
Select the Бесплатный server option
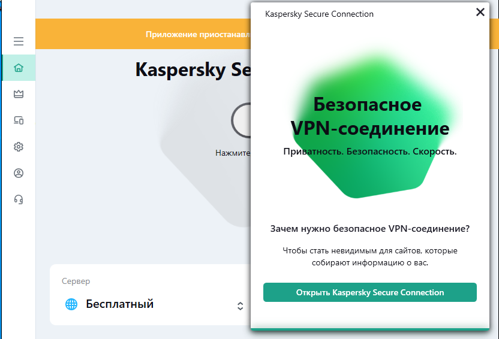point(120,304)
